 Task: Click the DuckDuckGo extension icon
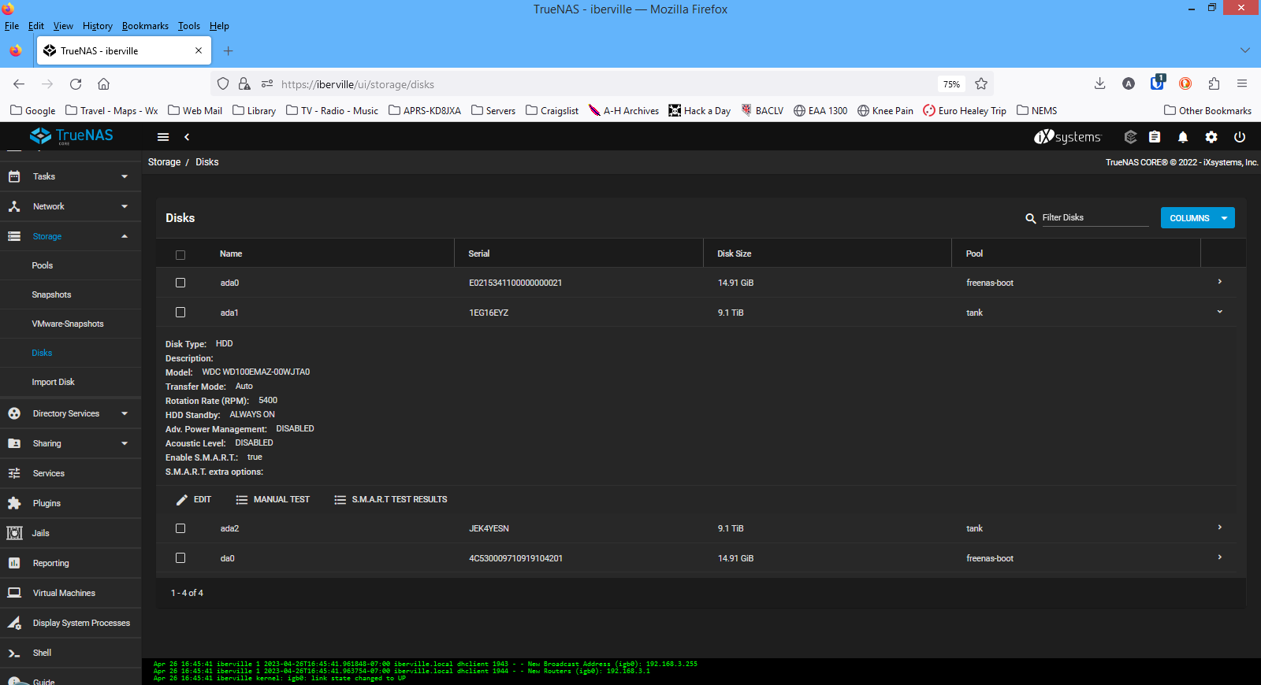point(1185,83)
